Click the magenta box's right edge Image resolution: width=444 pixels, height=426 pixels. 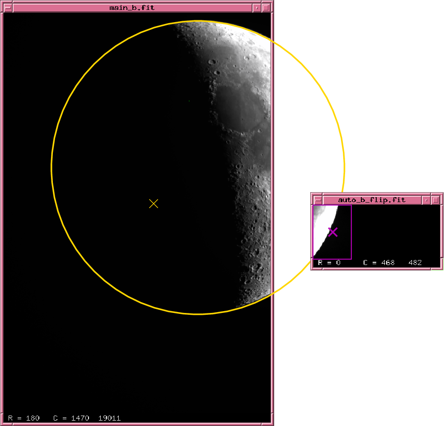pyautogui.click(x=351, y=232)
